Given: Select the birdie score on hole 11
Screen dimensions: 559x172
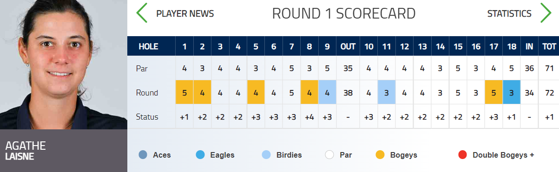Looking at the screenshot, I should click(x=387, y=92).
